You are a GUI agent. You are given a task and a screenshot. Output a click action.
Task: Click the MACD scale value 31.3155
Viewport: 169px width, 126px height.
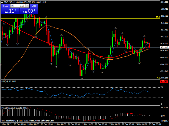click(x=164, y=107)
